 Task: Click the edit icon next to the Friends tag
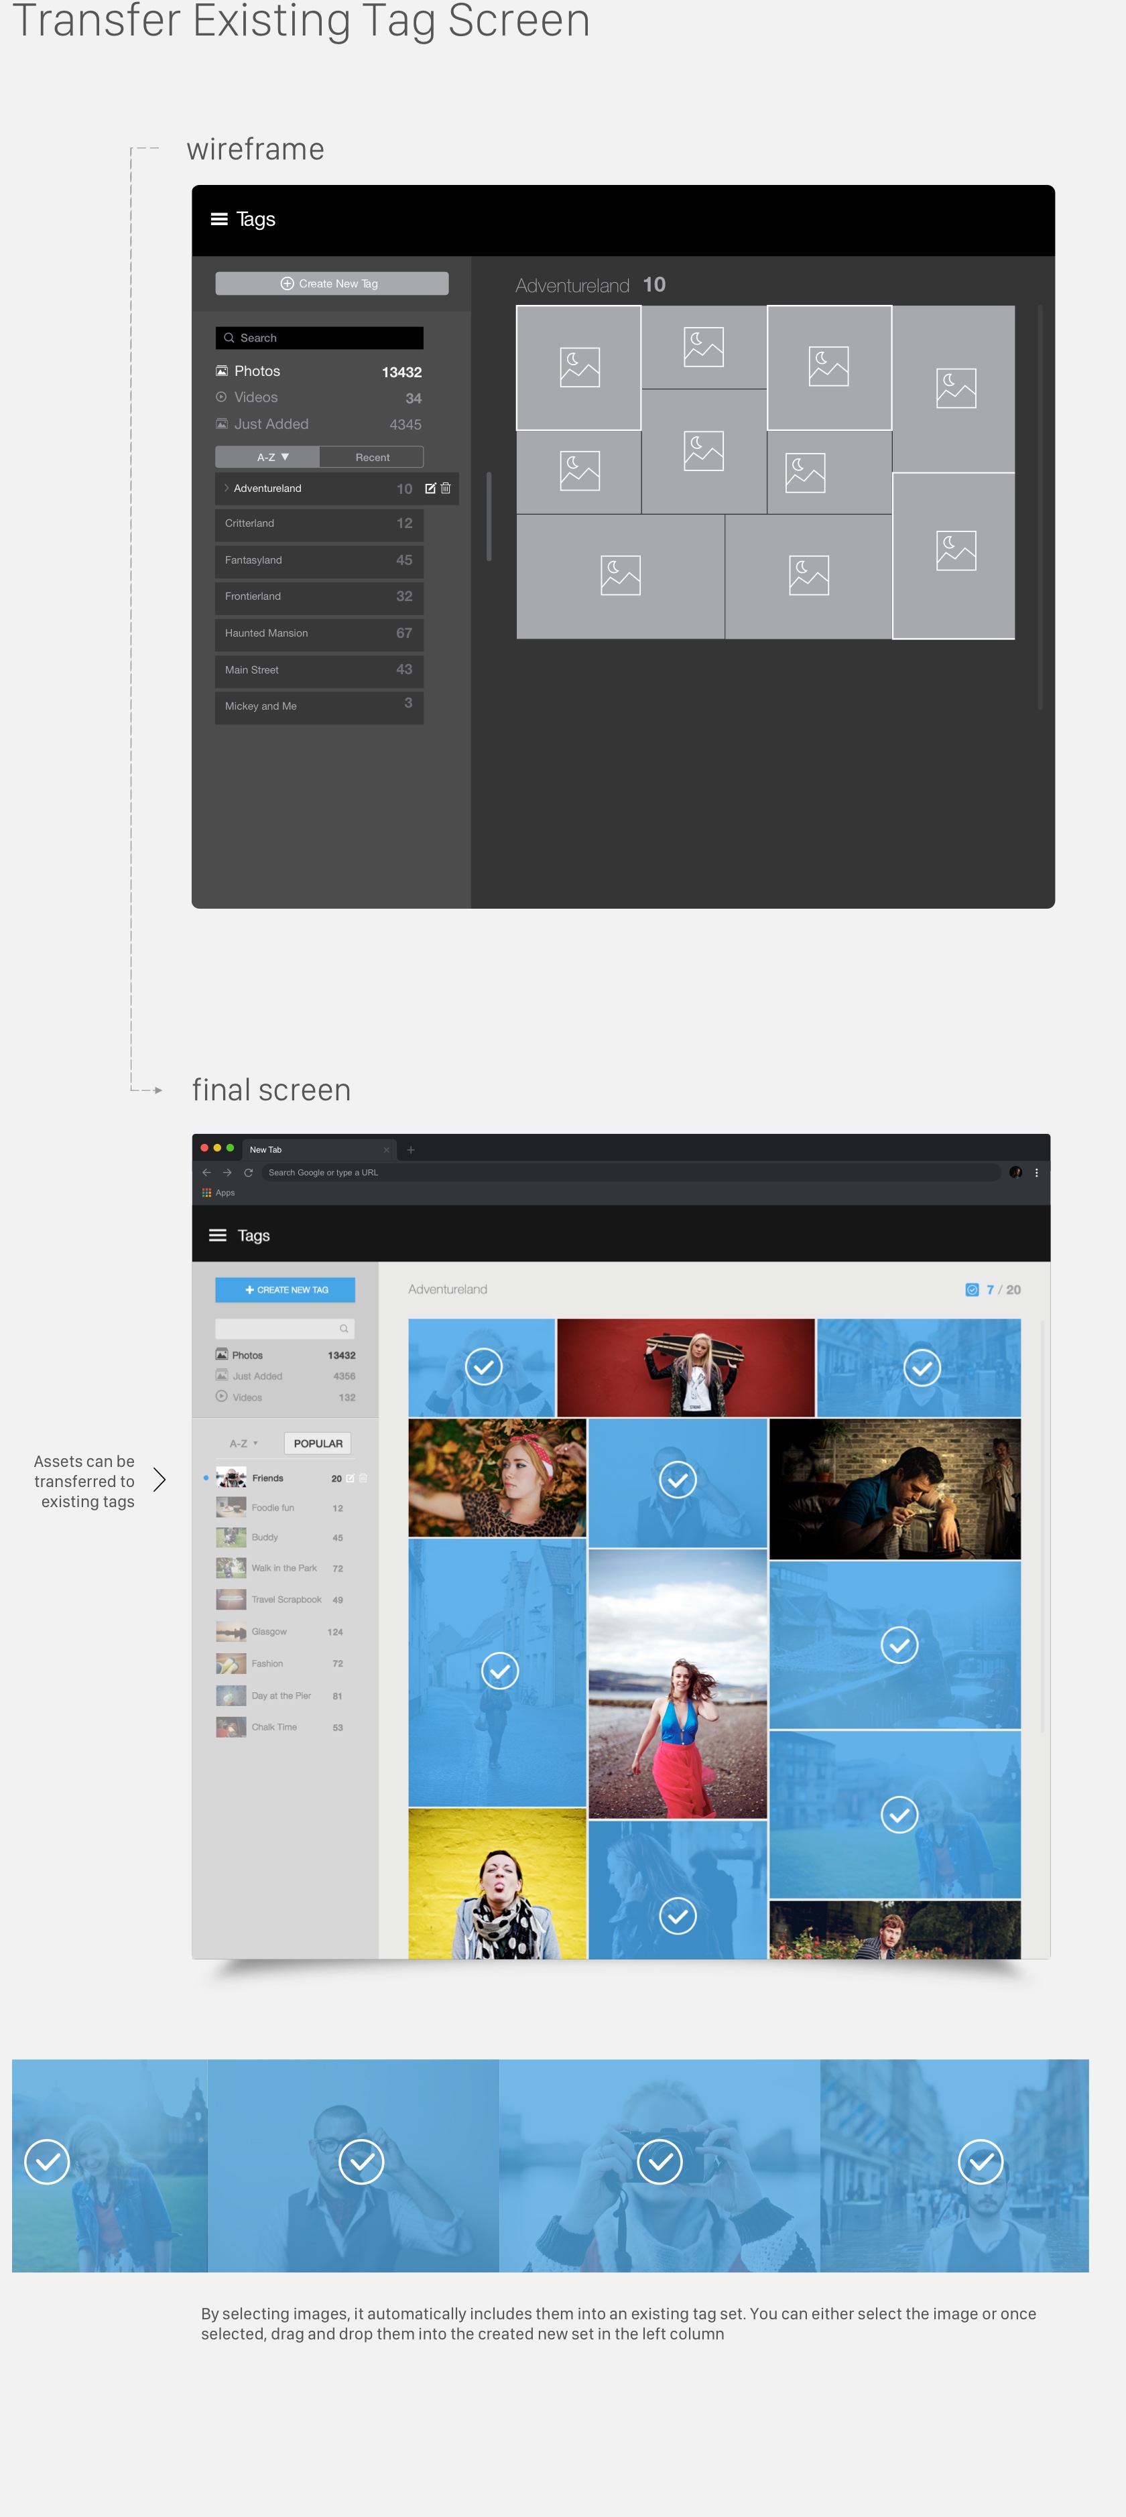point(350,1478)
